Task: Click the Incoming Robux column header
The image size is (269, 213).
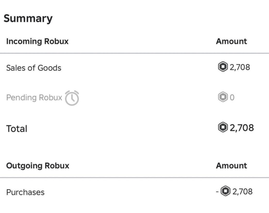Action: point(37,41)
